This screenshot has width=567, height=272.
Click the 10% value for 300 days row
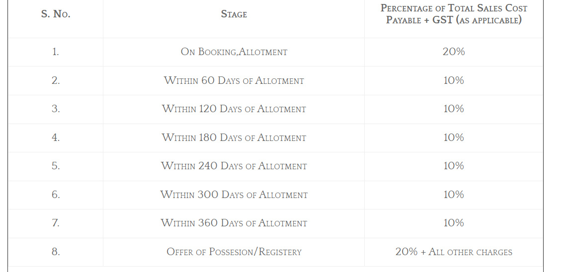tap(454, 195)
